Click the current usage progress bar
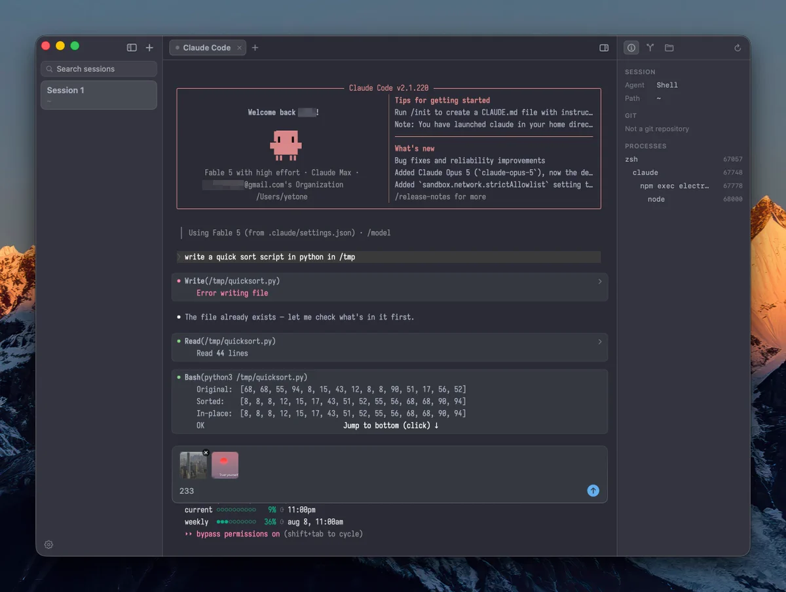The width and height of the screenshot is (786, 592). 236,509
